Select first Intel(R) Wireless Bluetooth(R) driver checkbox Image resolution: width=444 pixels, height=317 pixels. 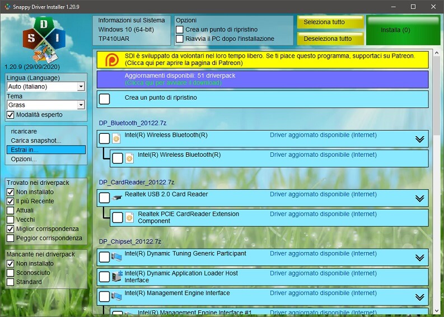[105, 138]
